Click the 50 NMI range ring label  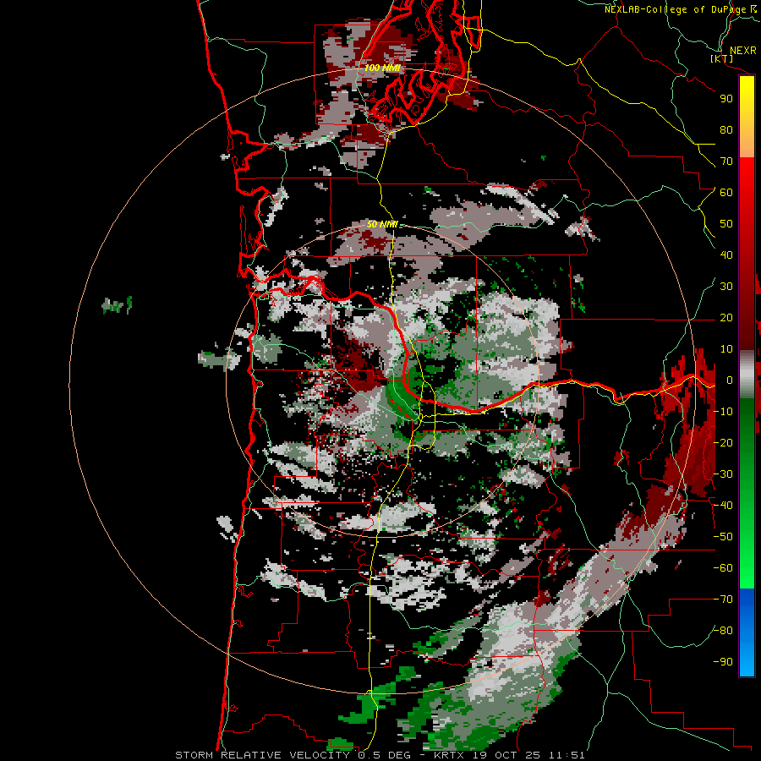coord(382,224)
